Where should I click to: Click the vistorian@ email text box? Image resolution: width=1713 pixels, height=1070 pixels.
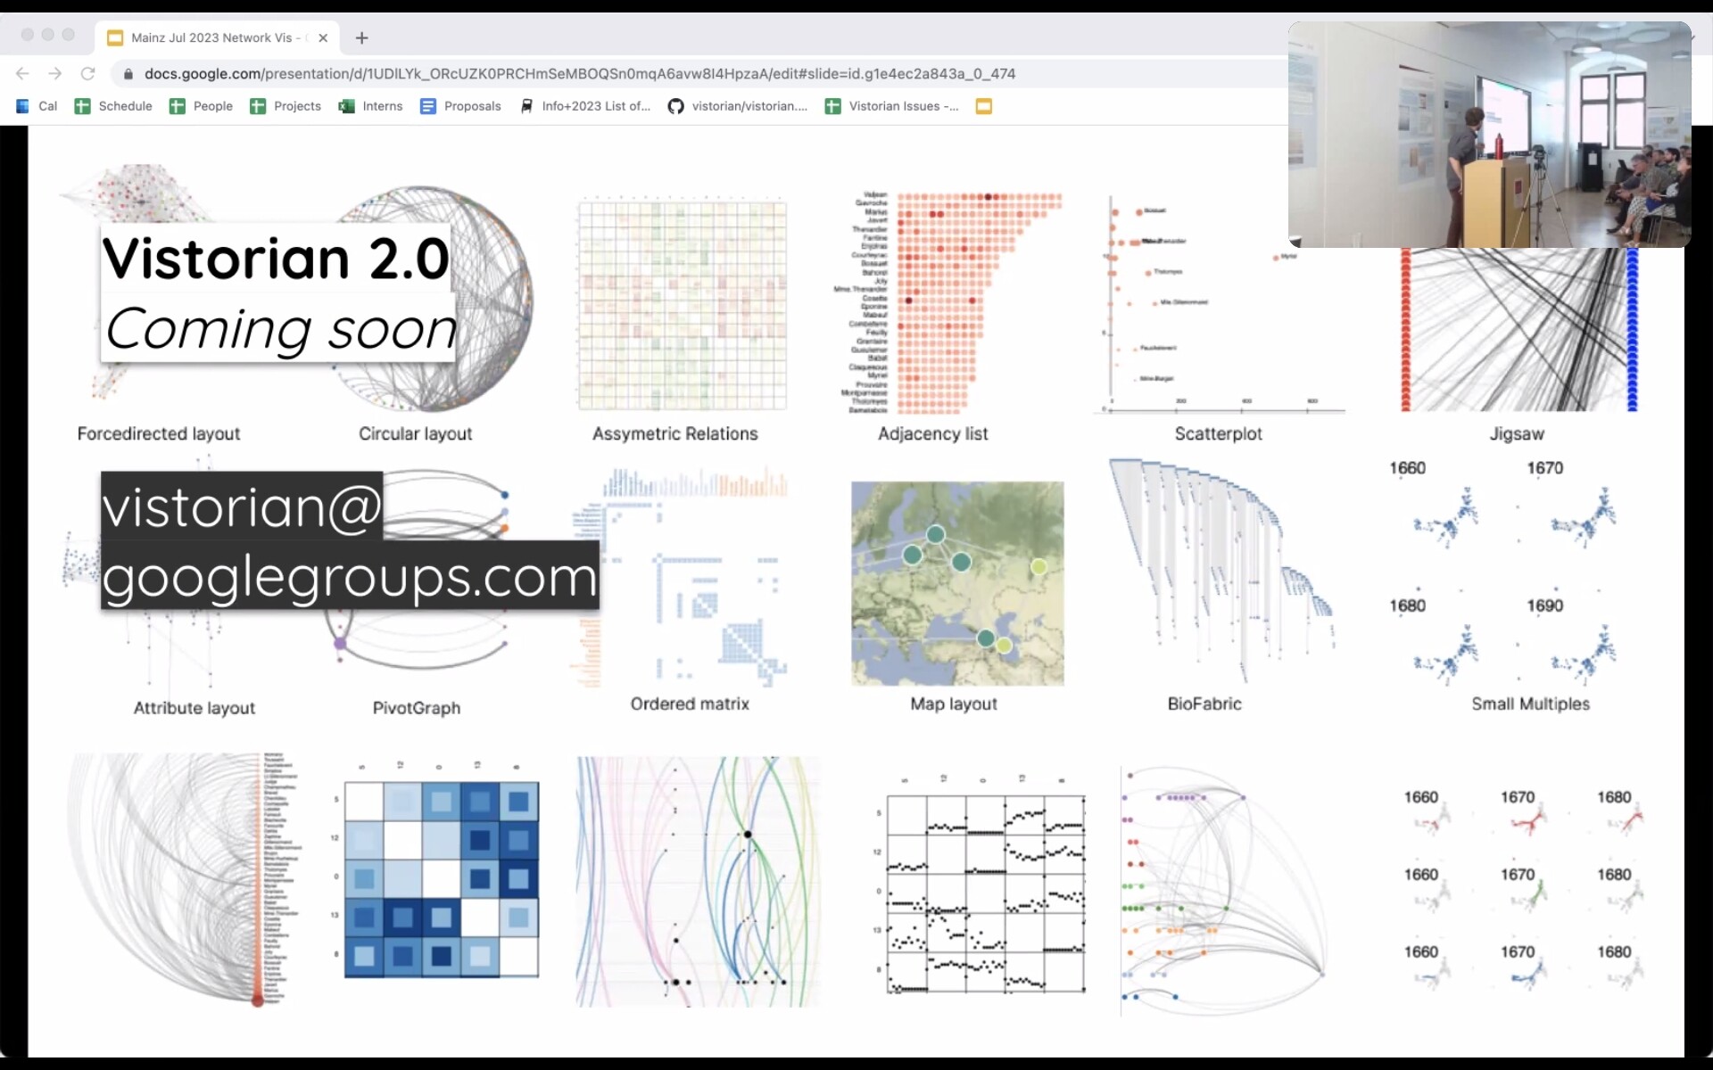pos(242,506)
